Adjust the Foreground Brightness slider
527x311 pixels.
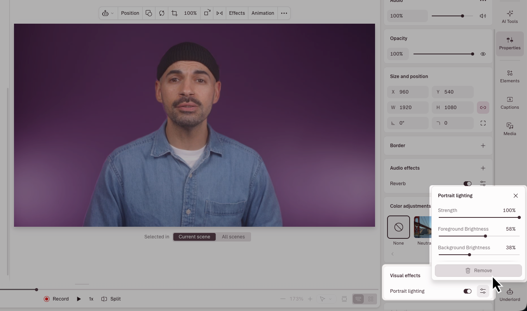click(479, 236)
